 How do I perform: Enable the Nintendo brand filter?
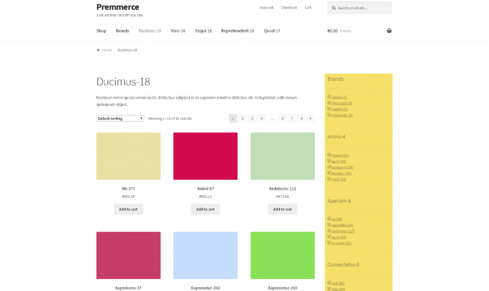pos(329,114)
